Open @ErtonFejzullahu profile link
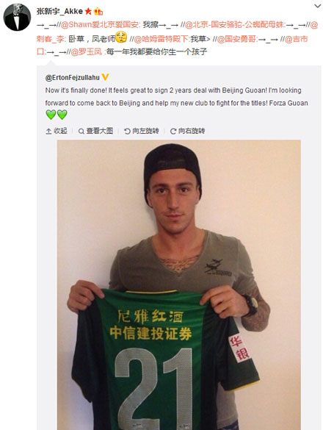The image size is (323, 430). pos(73,78)
